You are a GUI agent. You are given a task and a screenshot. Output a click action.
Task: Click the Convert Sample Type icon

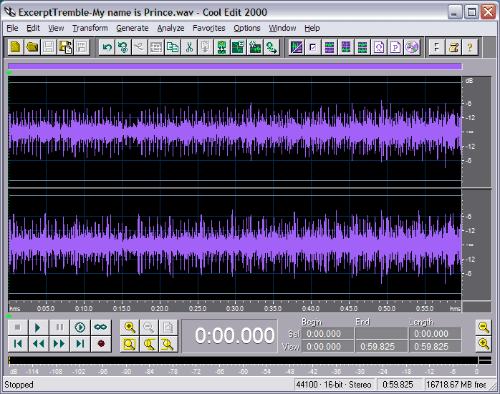[x=271, y=48]
